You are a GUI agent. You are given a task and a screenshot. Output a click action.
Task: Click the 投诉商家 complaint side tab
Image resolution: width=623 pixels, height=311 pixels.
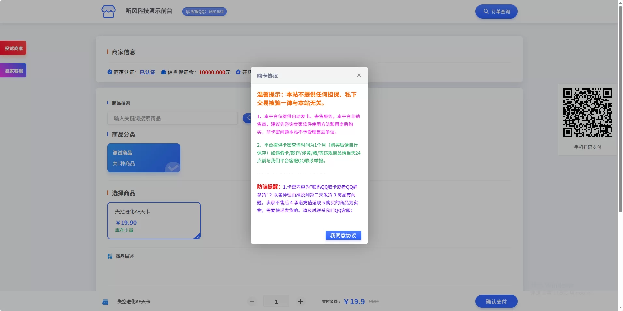(13, 48)
